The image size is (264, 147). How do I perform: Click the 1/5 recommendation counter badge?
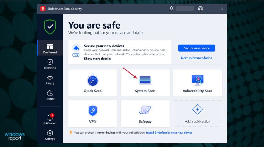click(76, 55)
